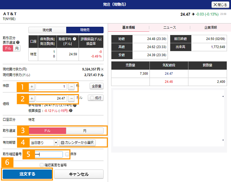Click into the 株数 quantity input field

click(x=51, y=87)
